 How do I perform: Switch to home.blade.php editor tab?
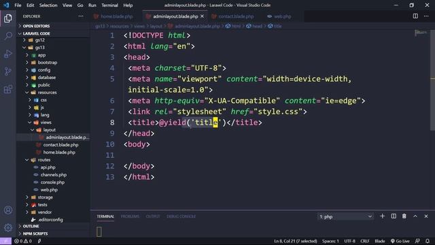(x=116, y=16)
